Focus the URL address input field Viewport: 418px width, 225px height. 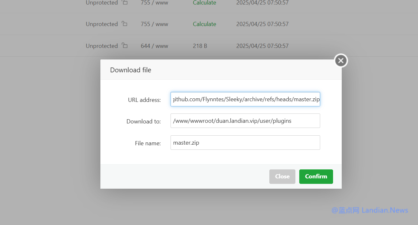click(245, 99)
